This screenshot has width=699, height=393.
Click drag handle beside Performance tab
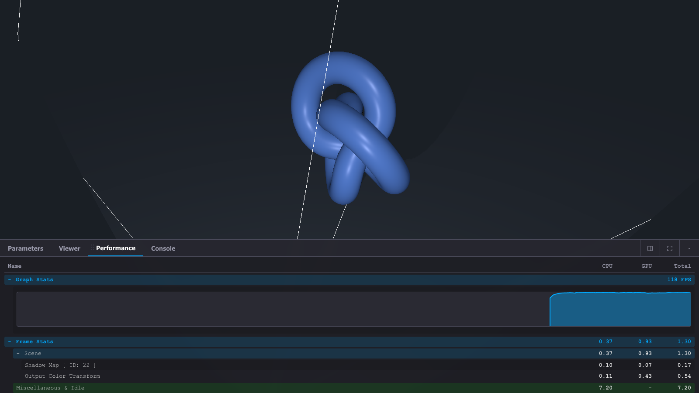pos(92,248)
